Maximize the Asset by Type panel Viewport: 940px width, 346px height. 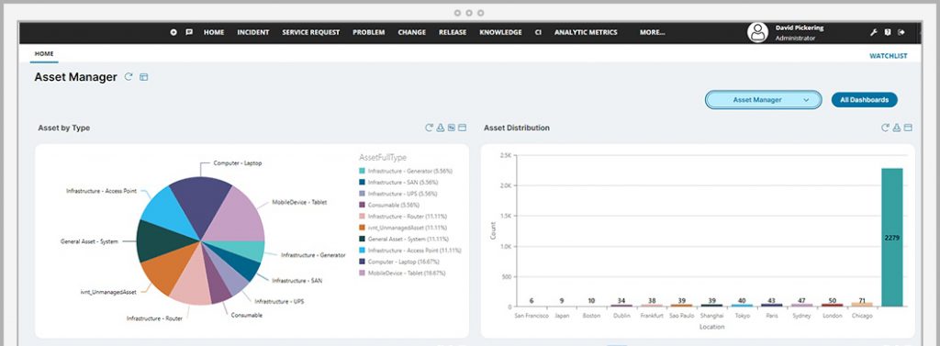click(x=463, y=128)
